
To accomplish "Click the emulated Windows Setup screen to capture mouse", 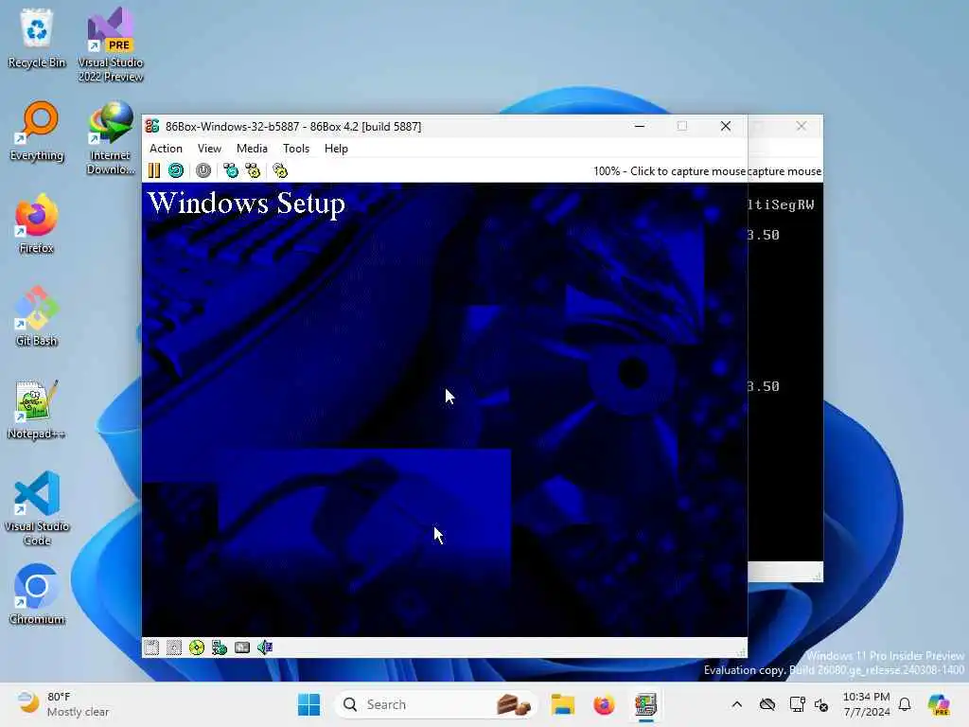I will click(445, 409).
